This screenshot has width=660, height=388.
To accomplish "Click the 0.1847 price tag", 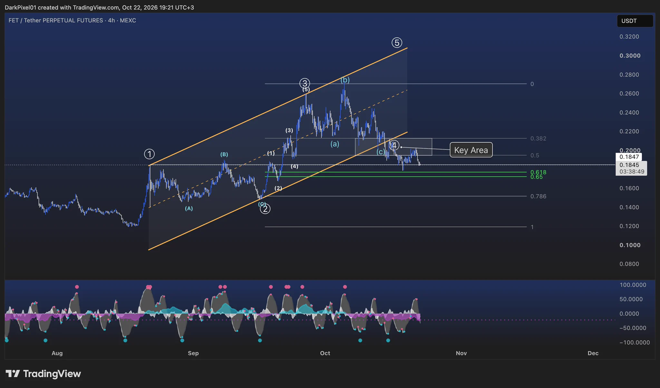I will pyautogui.click(x=629, y=157).
